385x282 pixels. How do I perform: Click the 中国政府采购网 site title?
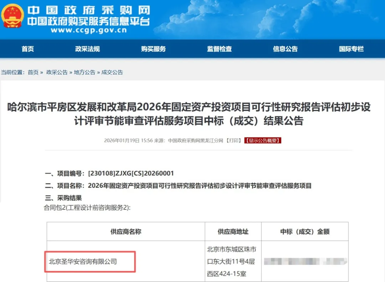pos(88,10)
